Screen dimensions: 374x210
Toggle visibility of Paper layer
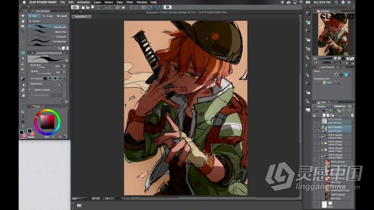(315, 204)
